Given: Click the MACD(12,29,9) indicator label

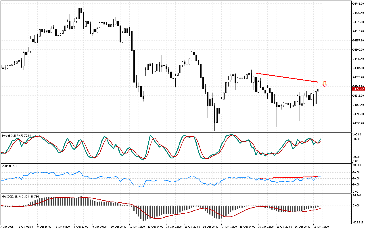Looking at the screenshot, I should [20, 197].
